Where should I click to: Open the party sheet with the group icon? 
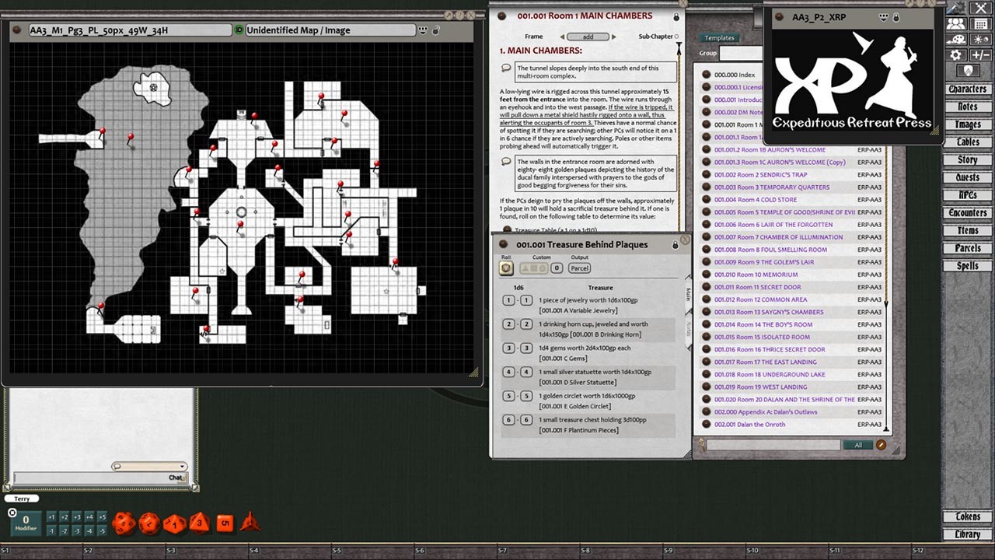coord(955,23)
